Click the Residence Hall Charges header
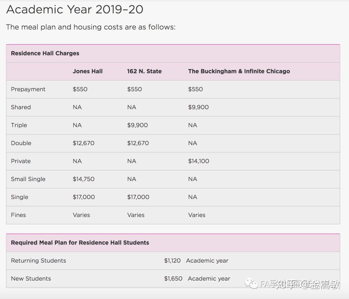The width and height of the screenshot is (349, 299). (45, 53)
